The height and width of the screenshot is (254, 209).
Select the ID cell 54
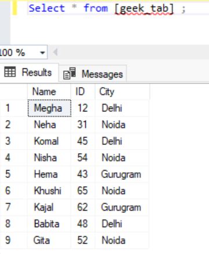83,158
